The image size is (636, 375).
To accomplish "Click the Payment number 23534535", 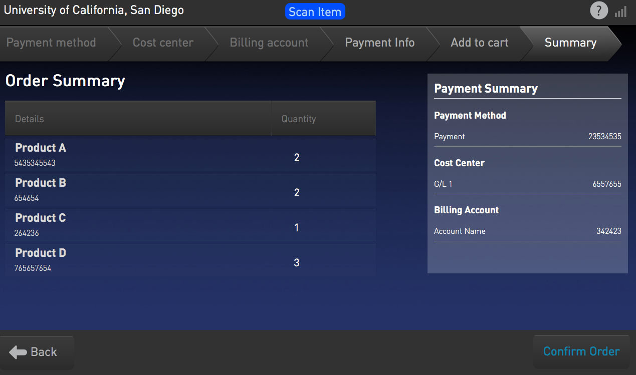I will 604,137.
